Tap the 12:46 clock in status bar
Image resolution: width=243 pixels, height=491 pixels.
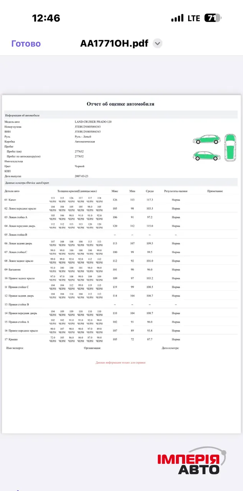coord(46,18)
